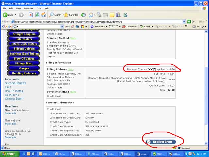The image size is (209, 157).
Task: Refresh the page using the green arrows icon
Action: (x=37, y=15)
